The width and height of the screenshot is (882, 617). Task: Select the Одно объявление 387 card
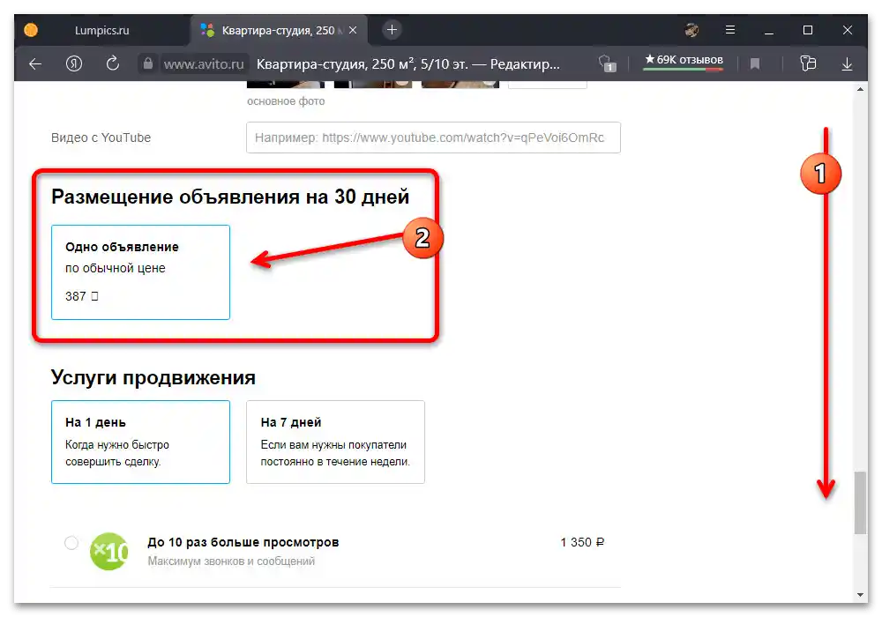140,272
